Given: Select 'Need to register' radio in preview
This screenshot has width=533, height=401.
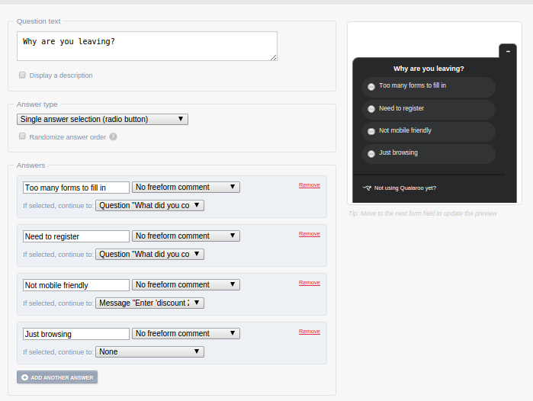Looking at the screenshot, I should 371,109.
